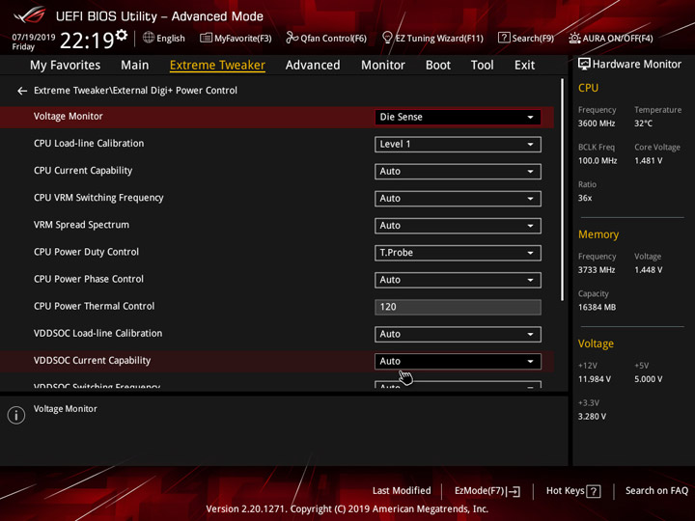
Task: Open clock settings gear icon
Action: [121, 35]
